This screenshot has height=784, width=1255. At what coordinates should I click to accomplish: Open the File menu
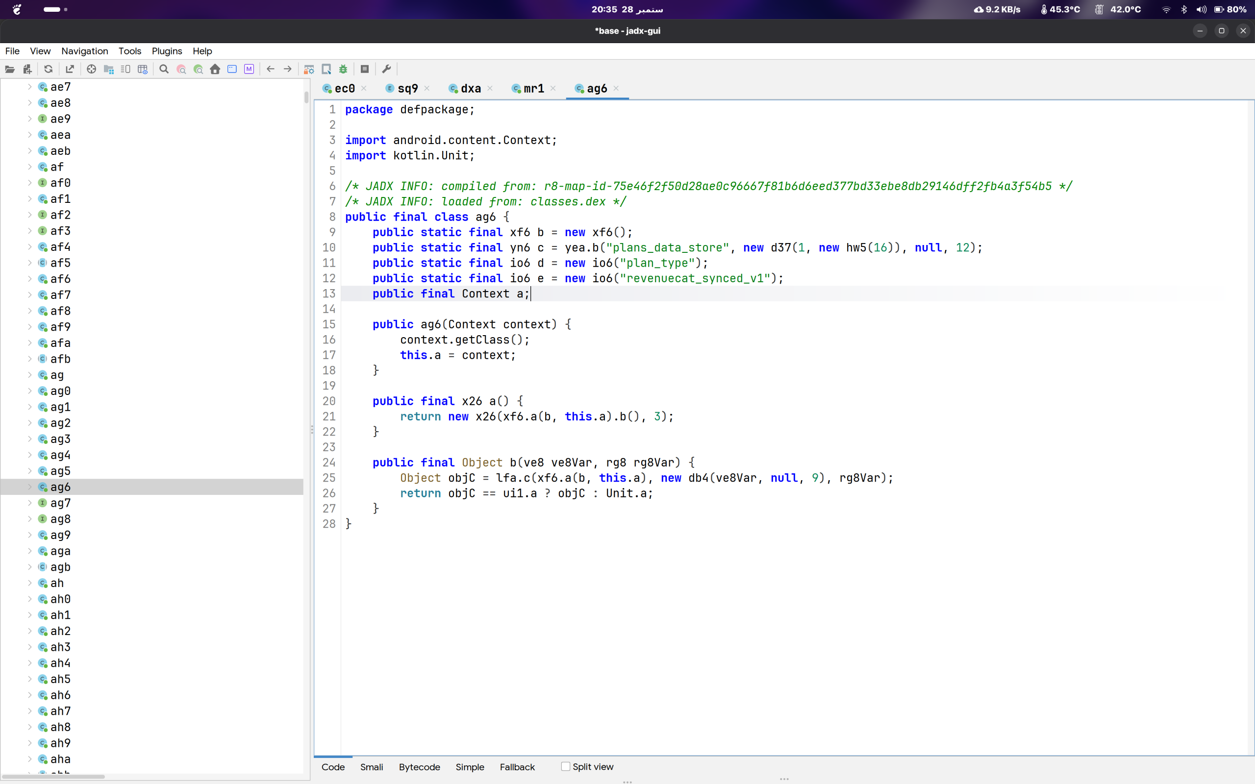click(x=12, y=51)
